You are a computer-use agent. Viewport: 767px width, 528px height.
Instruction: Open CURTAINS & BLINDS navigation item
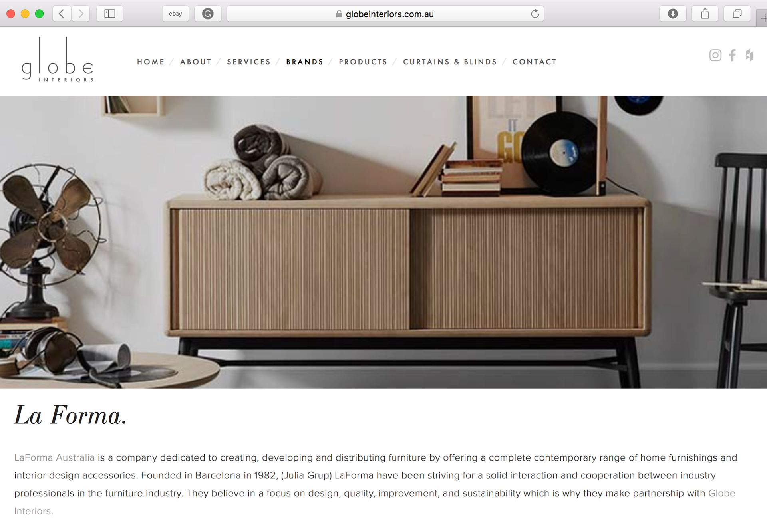(450, 62)
